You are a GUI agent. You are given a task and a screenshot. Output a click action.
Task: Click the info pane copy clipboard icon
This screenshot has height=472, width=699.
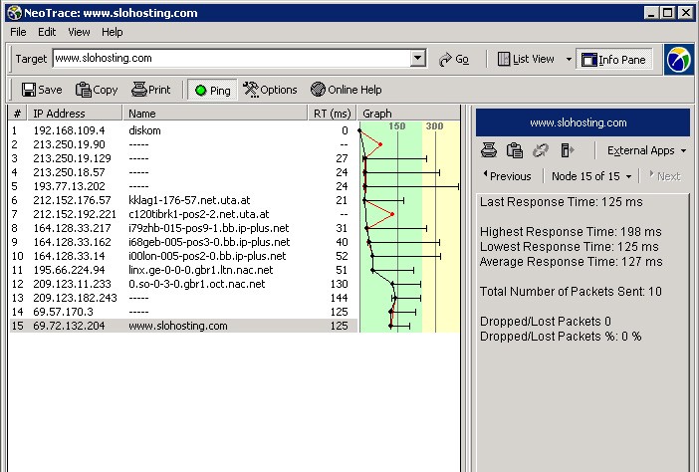[x=515, y=150]
